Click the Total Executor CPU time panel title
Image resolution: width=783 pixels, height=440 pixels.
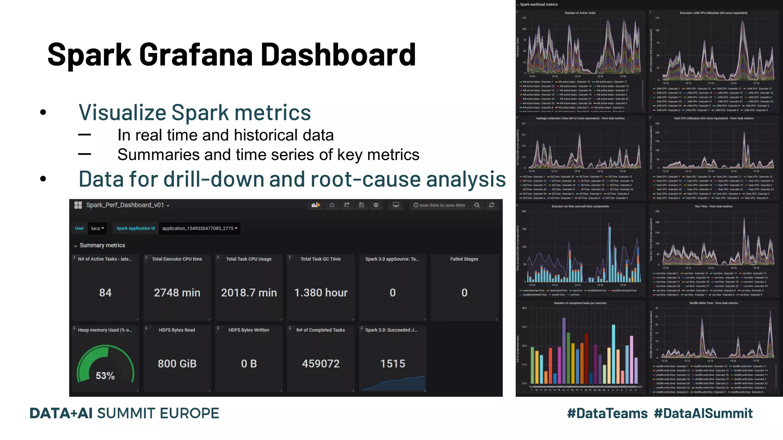click(x=177, y=259)
